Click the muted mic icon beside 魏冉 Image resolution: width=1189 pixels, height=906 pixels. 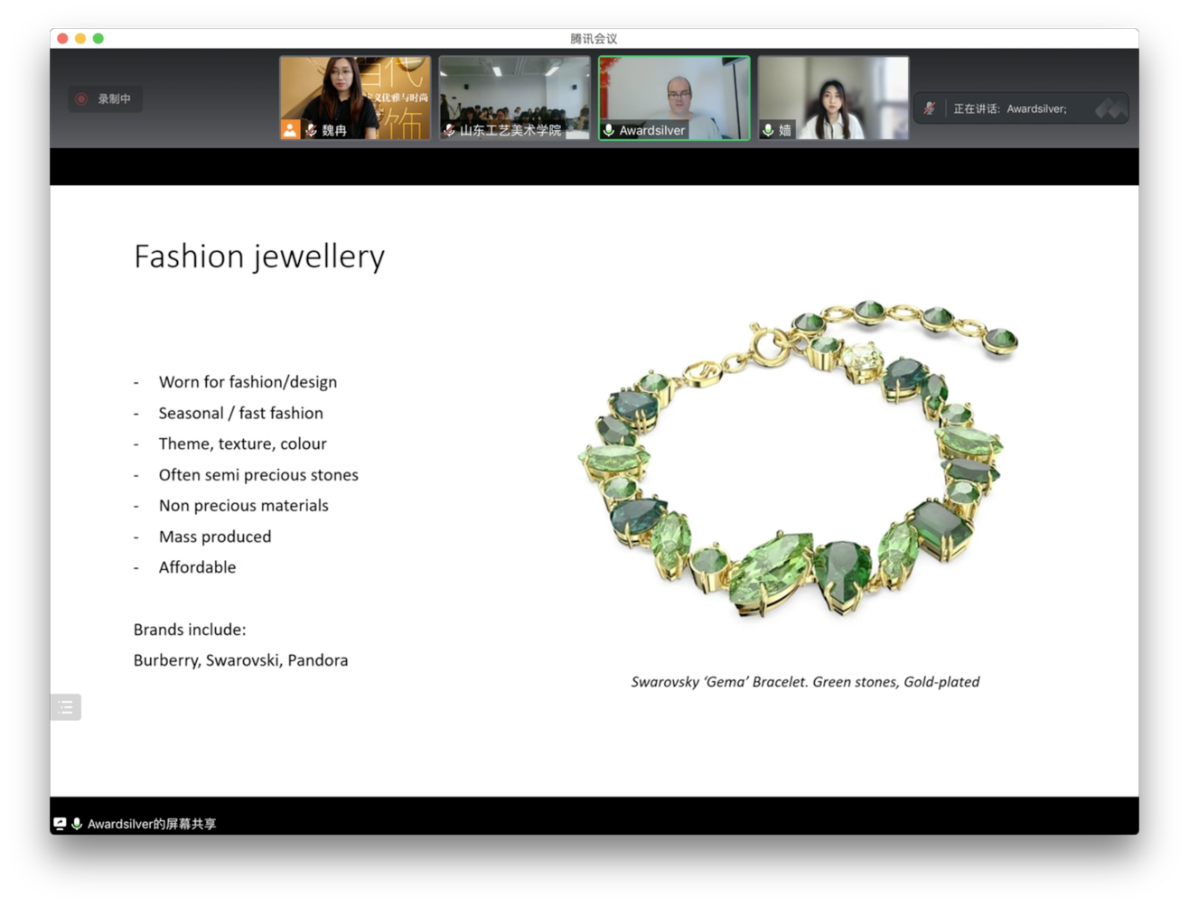[x=312, y=130]
